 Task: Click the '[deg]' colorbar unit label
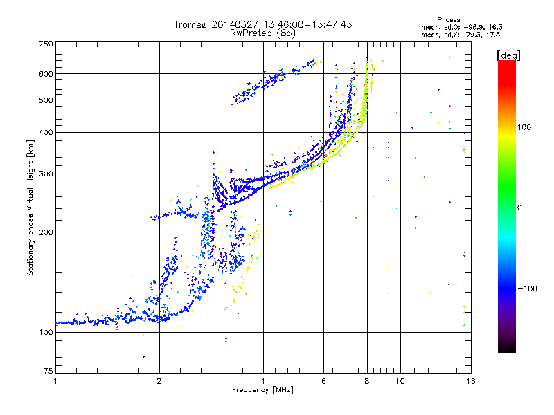[508, 56]
